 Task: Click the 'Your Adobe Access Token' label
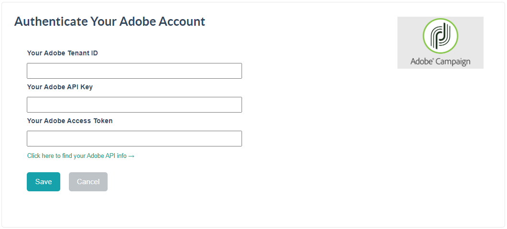(x=70, y=121)
